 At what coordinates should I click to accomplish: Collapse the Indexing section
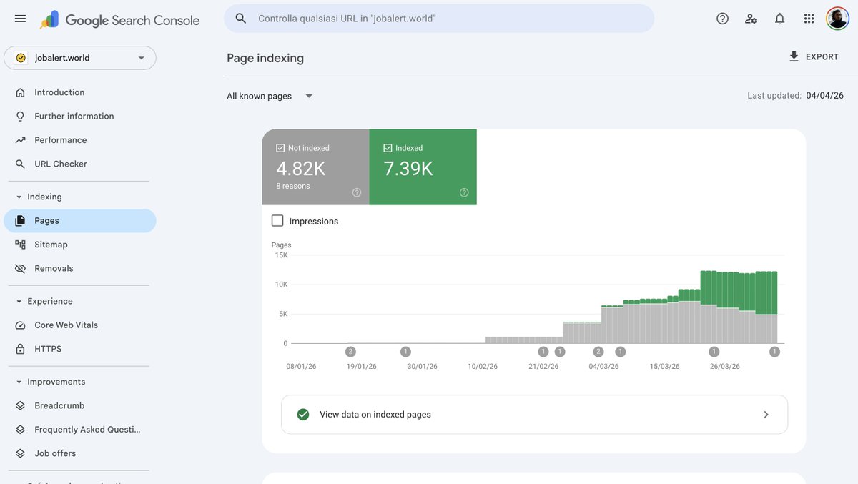point(19,197)
